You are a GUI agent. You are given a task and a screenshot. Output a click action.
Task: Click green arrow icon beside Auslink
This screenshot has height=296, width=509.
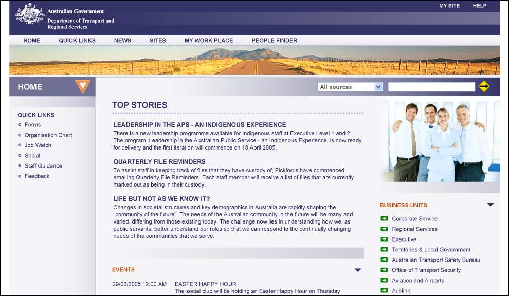pyautogui.click(x=384, y=290)
